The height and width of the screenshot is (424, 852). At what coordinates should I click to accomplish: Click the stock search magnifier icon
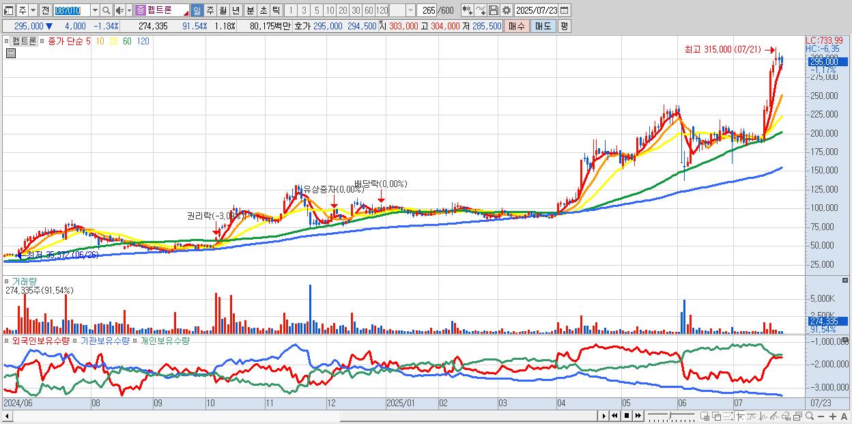(x=106, y=10)
